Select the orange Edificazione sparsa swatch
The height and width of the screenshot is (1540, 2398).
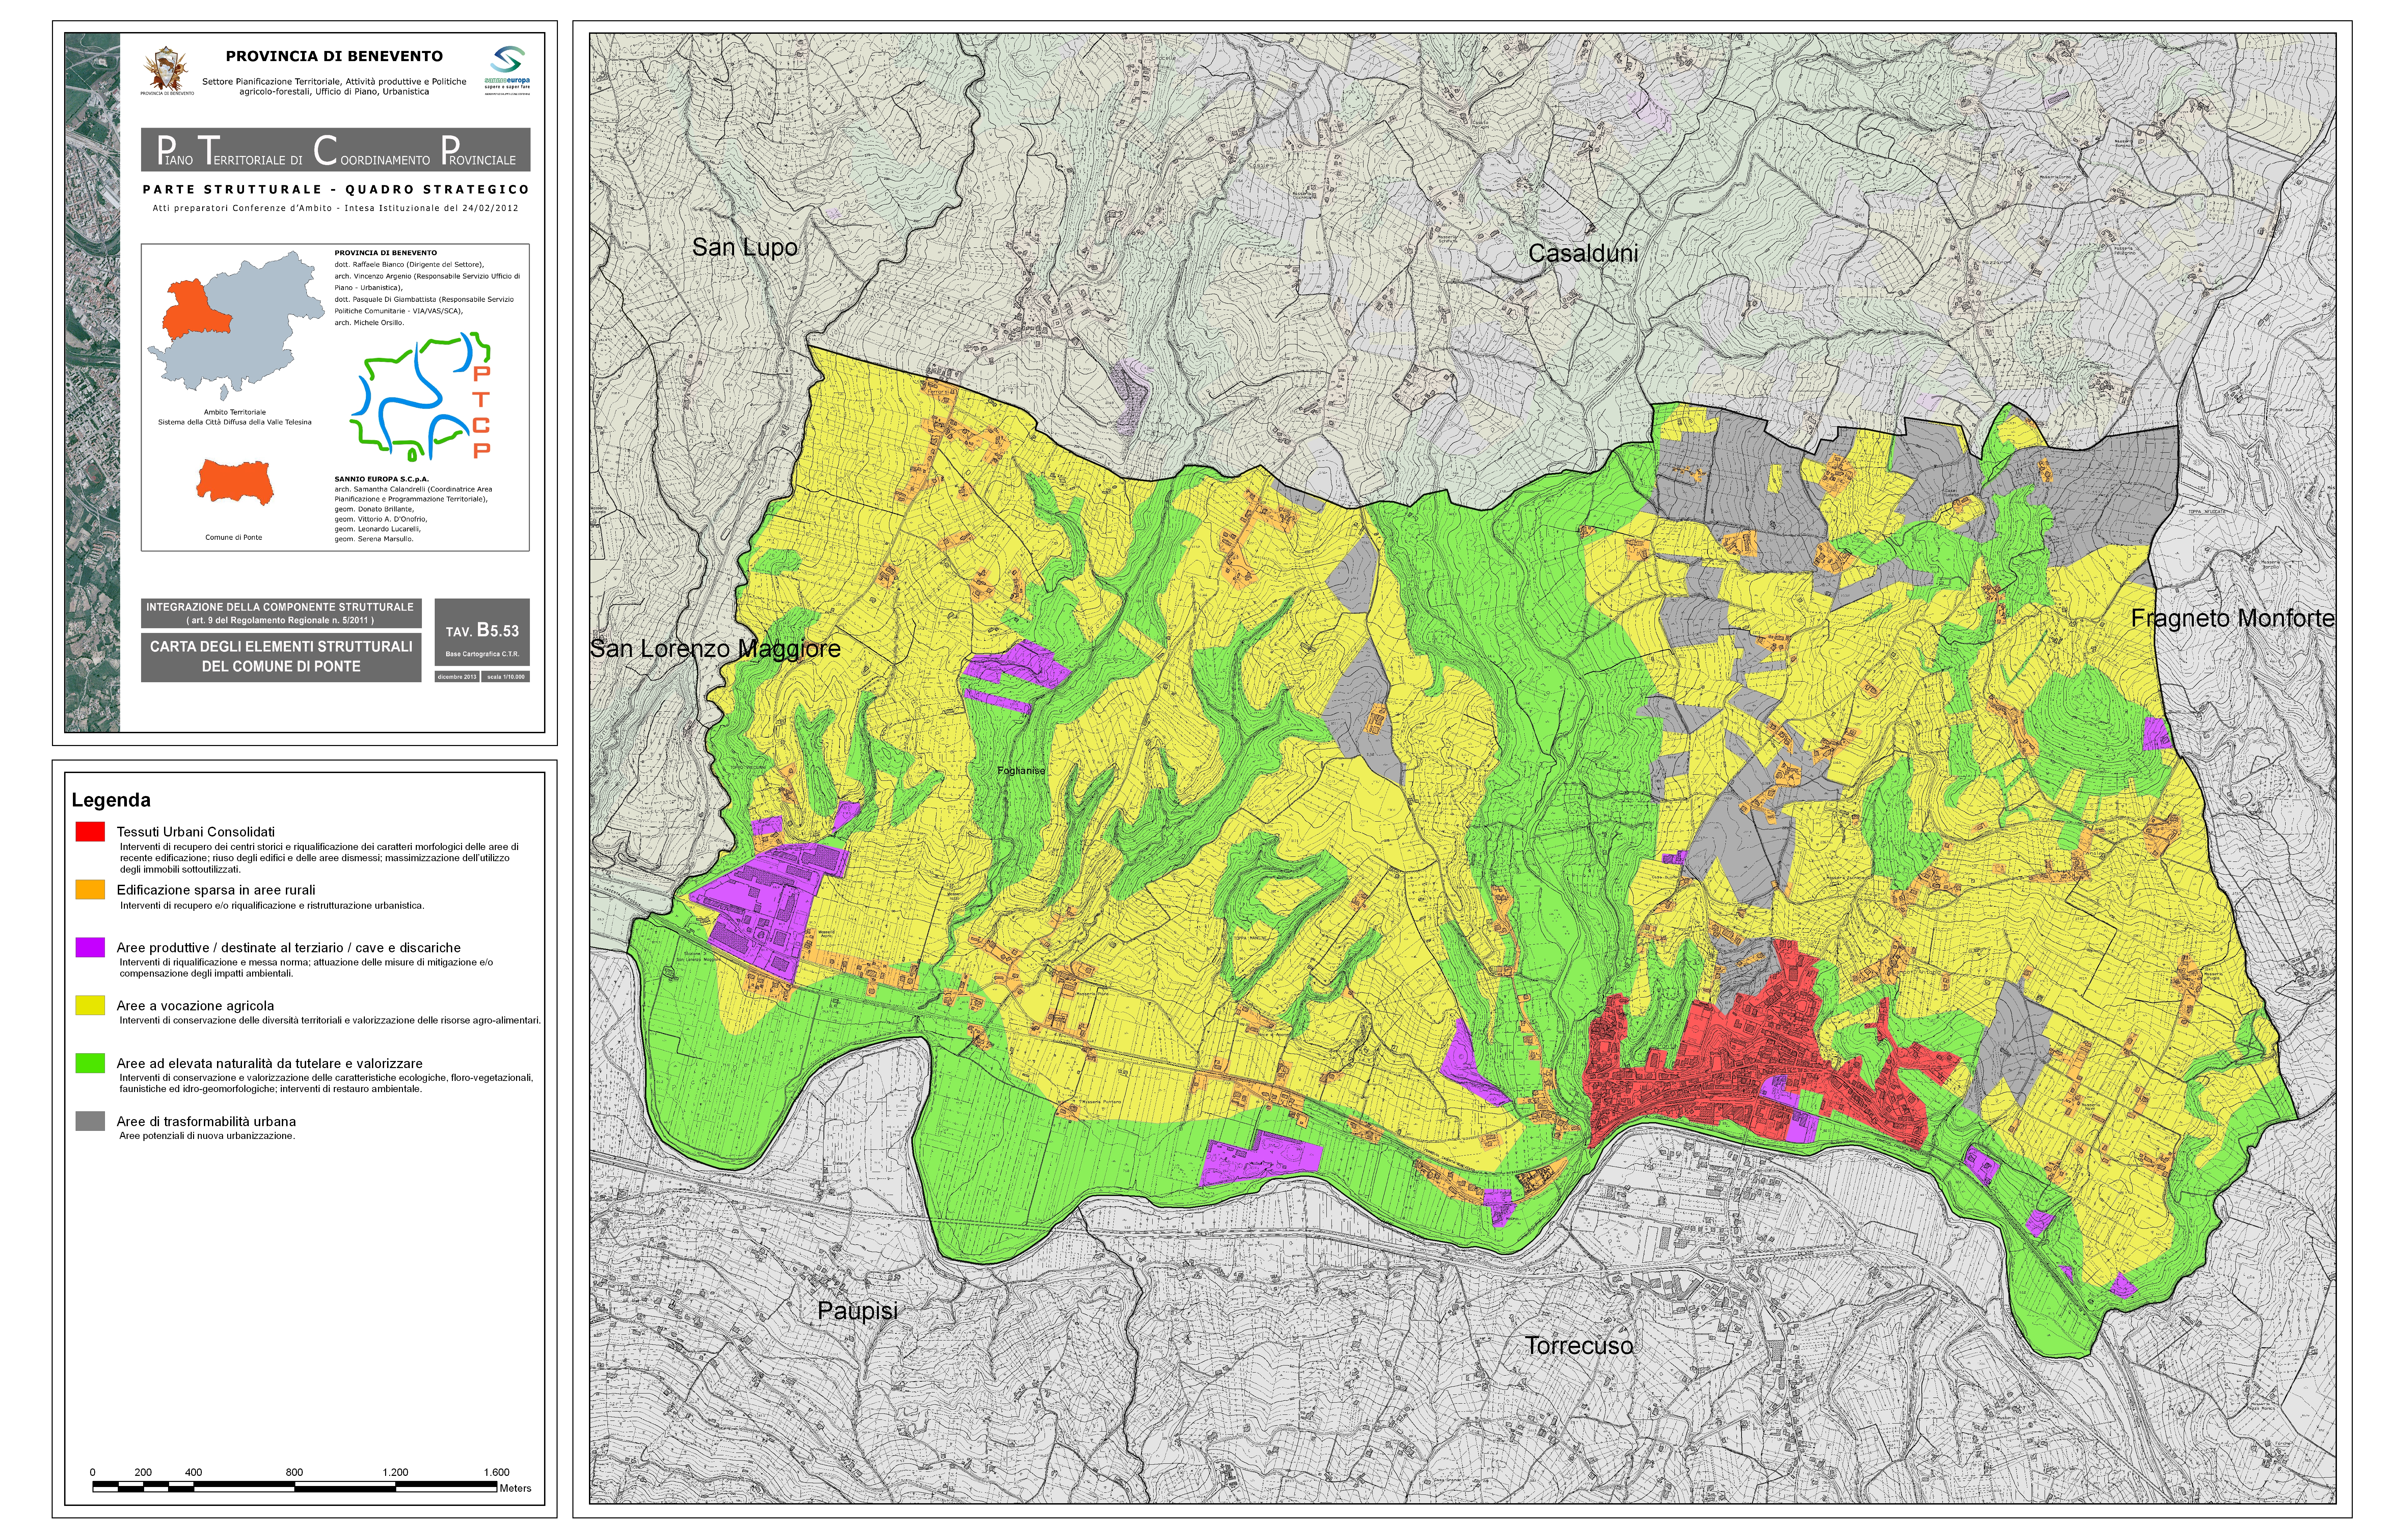tap(90, 889)
